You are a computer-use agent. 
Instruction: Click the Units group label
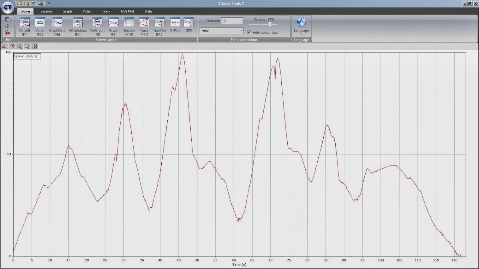[x=8, y=40]
